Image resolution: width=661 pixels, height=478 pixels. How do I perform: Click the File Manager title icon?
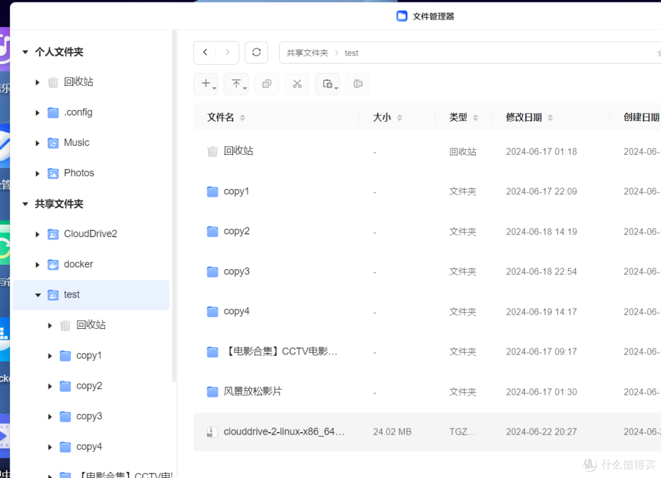pyautogui.click(x=401, y=16)
